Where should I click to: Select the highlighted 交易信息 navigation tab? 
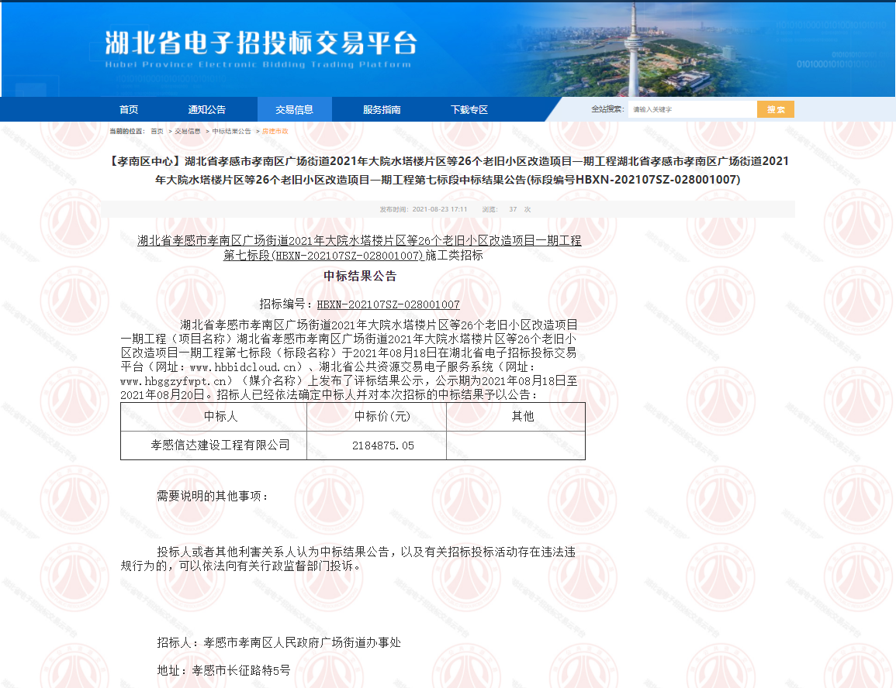[294, 109]
